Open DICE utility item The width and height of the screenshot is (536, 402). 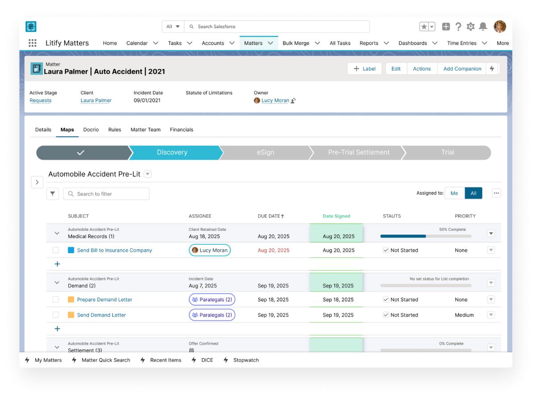pyautogui.click(x=202, y=360)
